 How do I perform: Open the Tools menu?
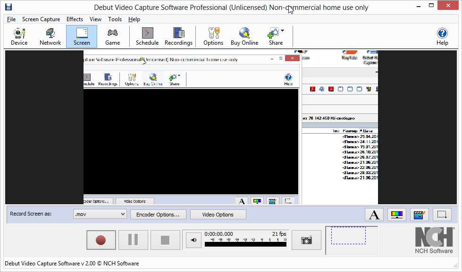tap(115, 19)
